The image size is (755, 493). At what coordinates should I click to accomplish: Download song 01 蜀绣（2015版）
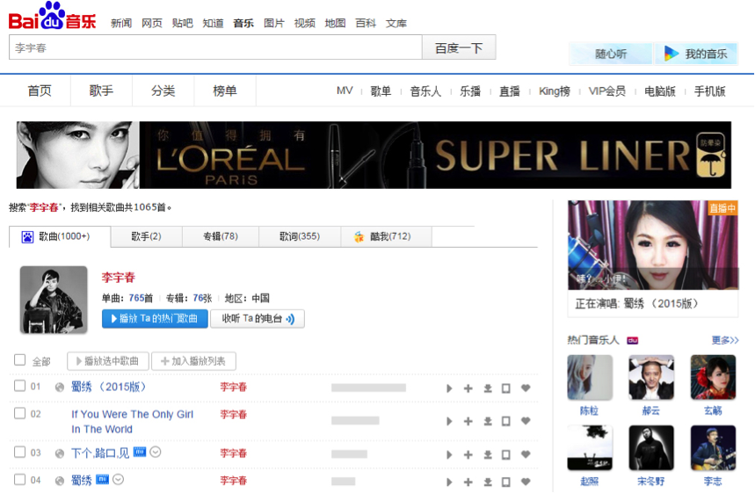488,388
